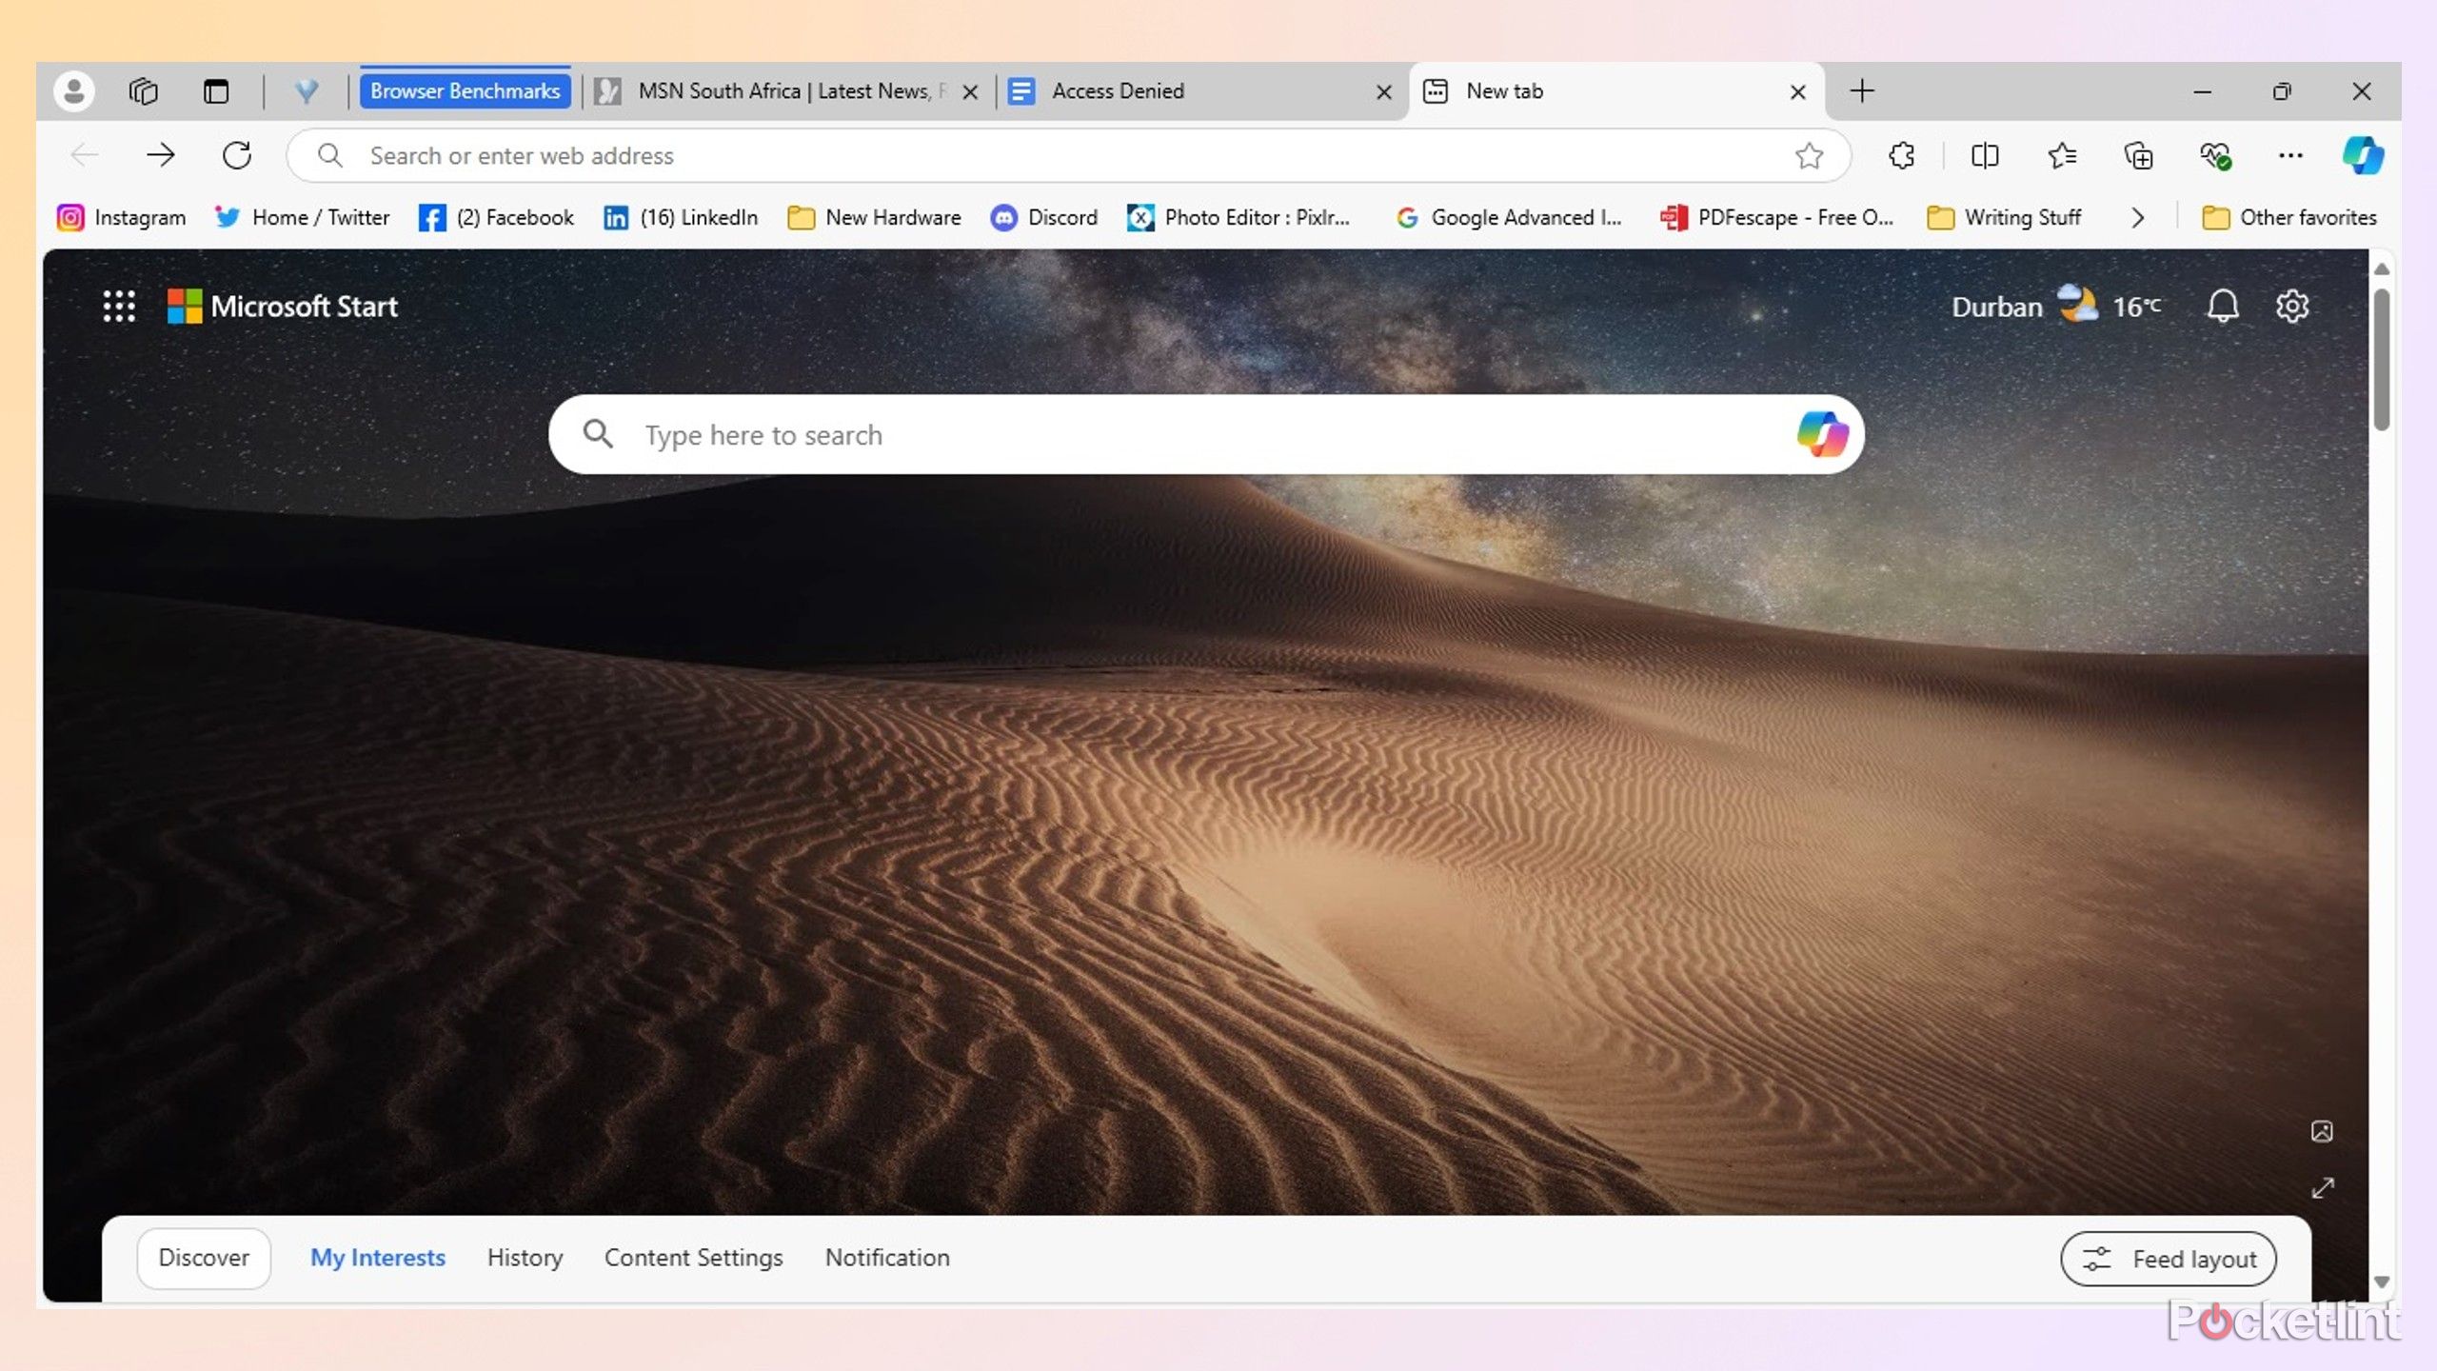Open the tab actions menu icon

pyautogui.click(x=216, y=91)
